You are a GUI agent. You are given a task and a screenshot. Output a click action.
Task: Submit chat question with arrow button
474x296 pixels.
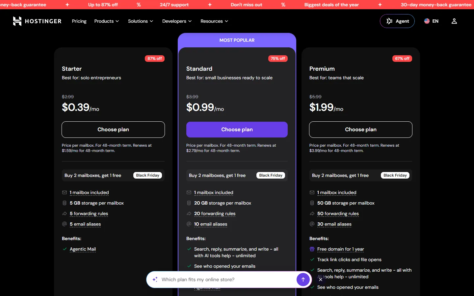(x=303, y=280)
